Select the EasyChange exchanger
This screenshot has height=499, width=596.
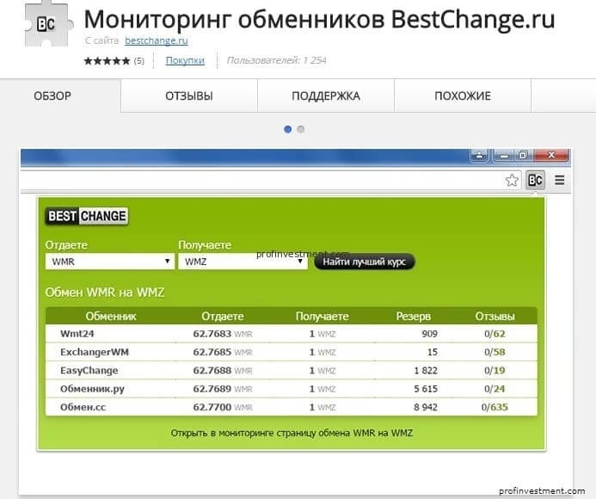[89, 371]
